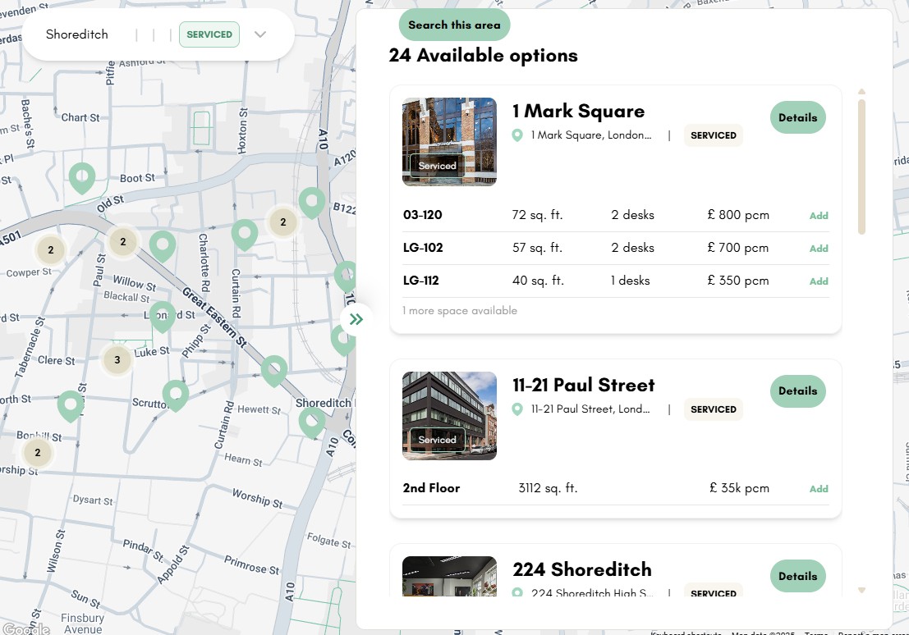Click the scrollbar down arrow
909x635 pixels.
[861, 591]
